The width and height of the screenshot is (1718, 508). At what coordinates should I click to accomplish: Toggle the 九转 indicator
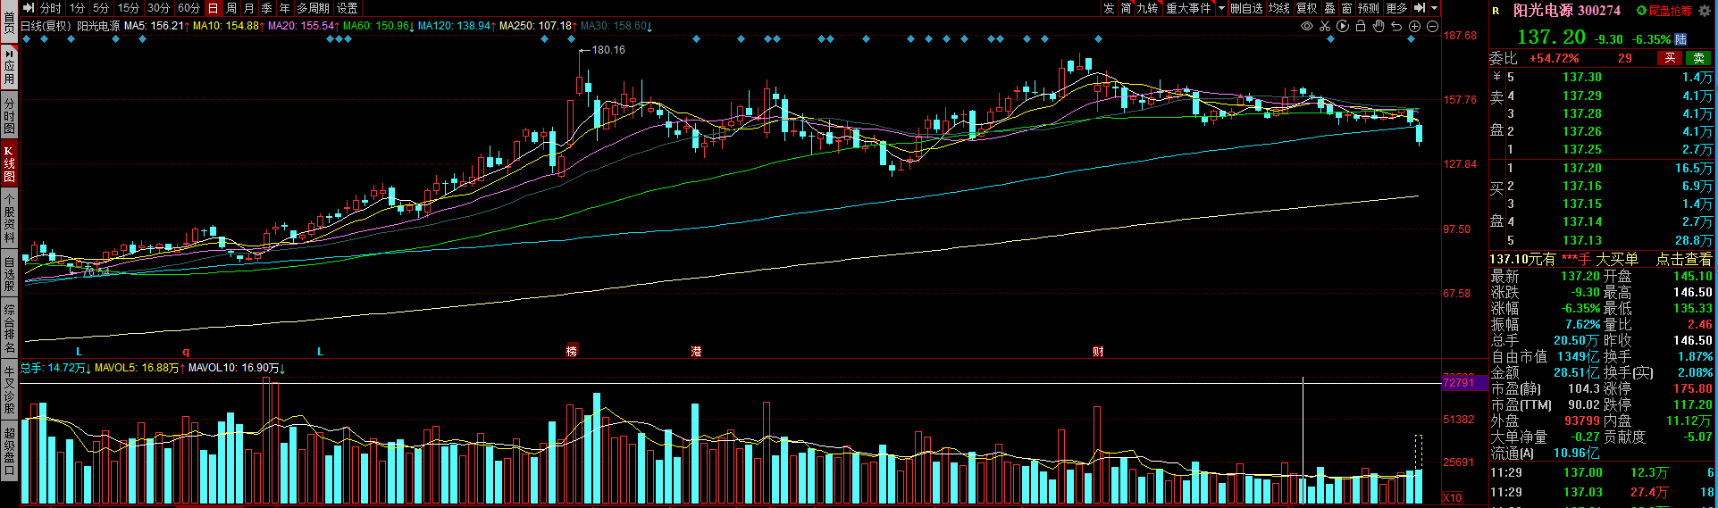pos(1147,8)
